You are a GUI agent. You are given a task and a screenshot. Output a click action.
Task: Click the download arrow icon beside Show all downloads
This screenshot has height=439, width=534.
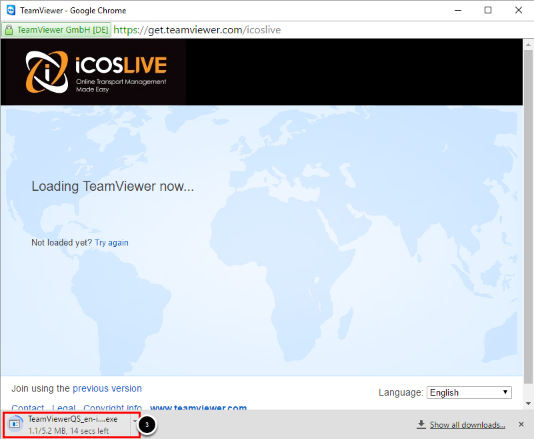[421, 425]
